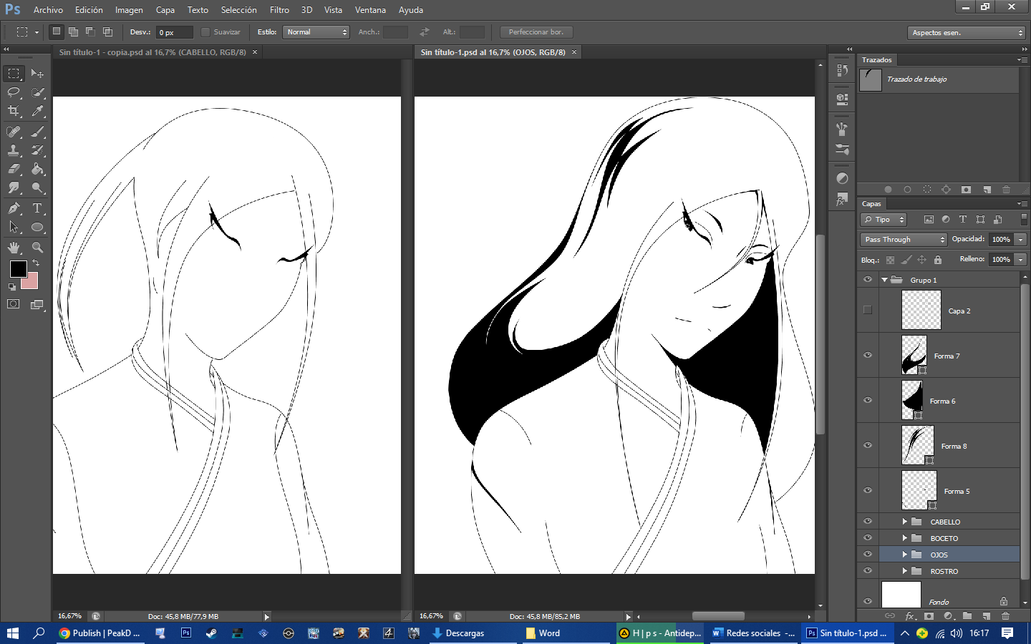Toggle Quick Mask mode
1031x644 pixels.
[x=14, y=304]
